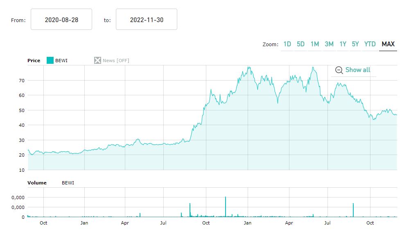Click the zoom-out magnifier icon
This screenshot has height=247, width=411.
[339, 70]
